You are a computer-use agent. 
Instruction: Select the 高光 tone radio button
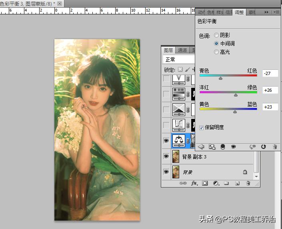click(216, 52)
